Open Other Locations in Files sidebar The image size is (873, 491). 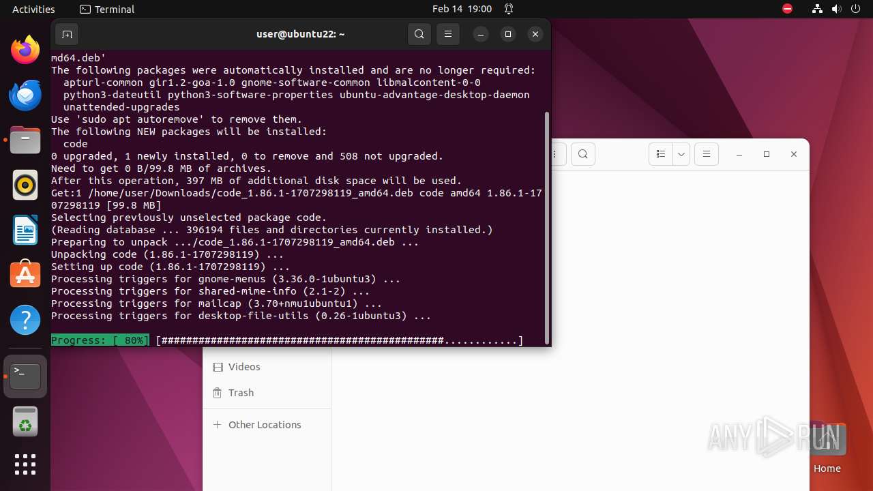pyautogui.click(x=267, y=425)
